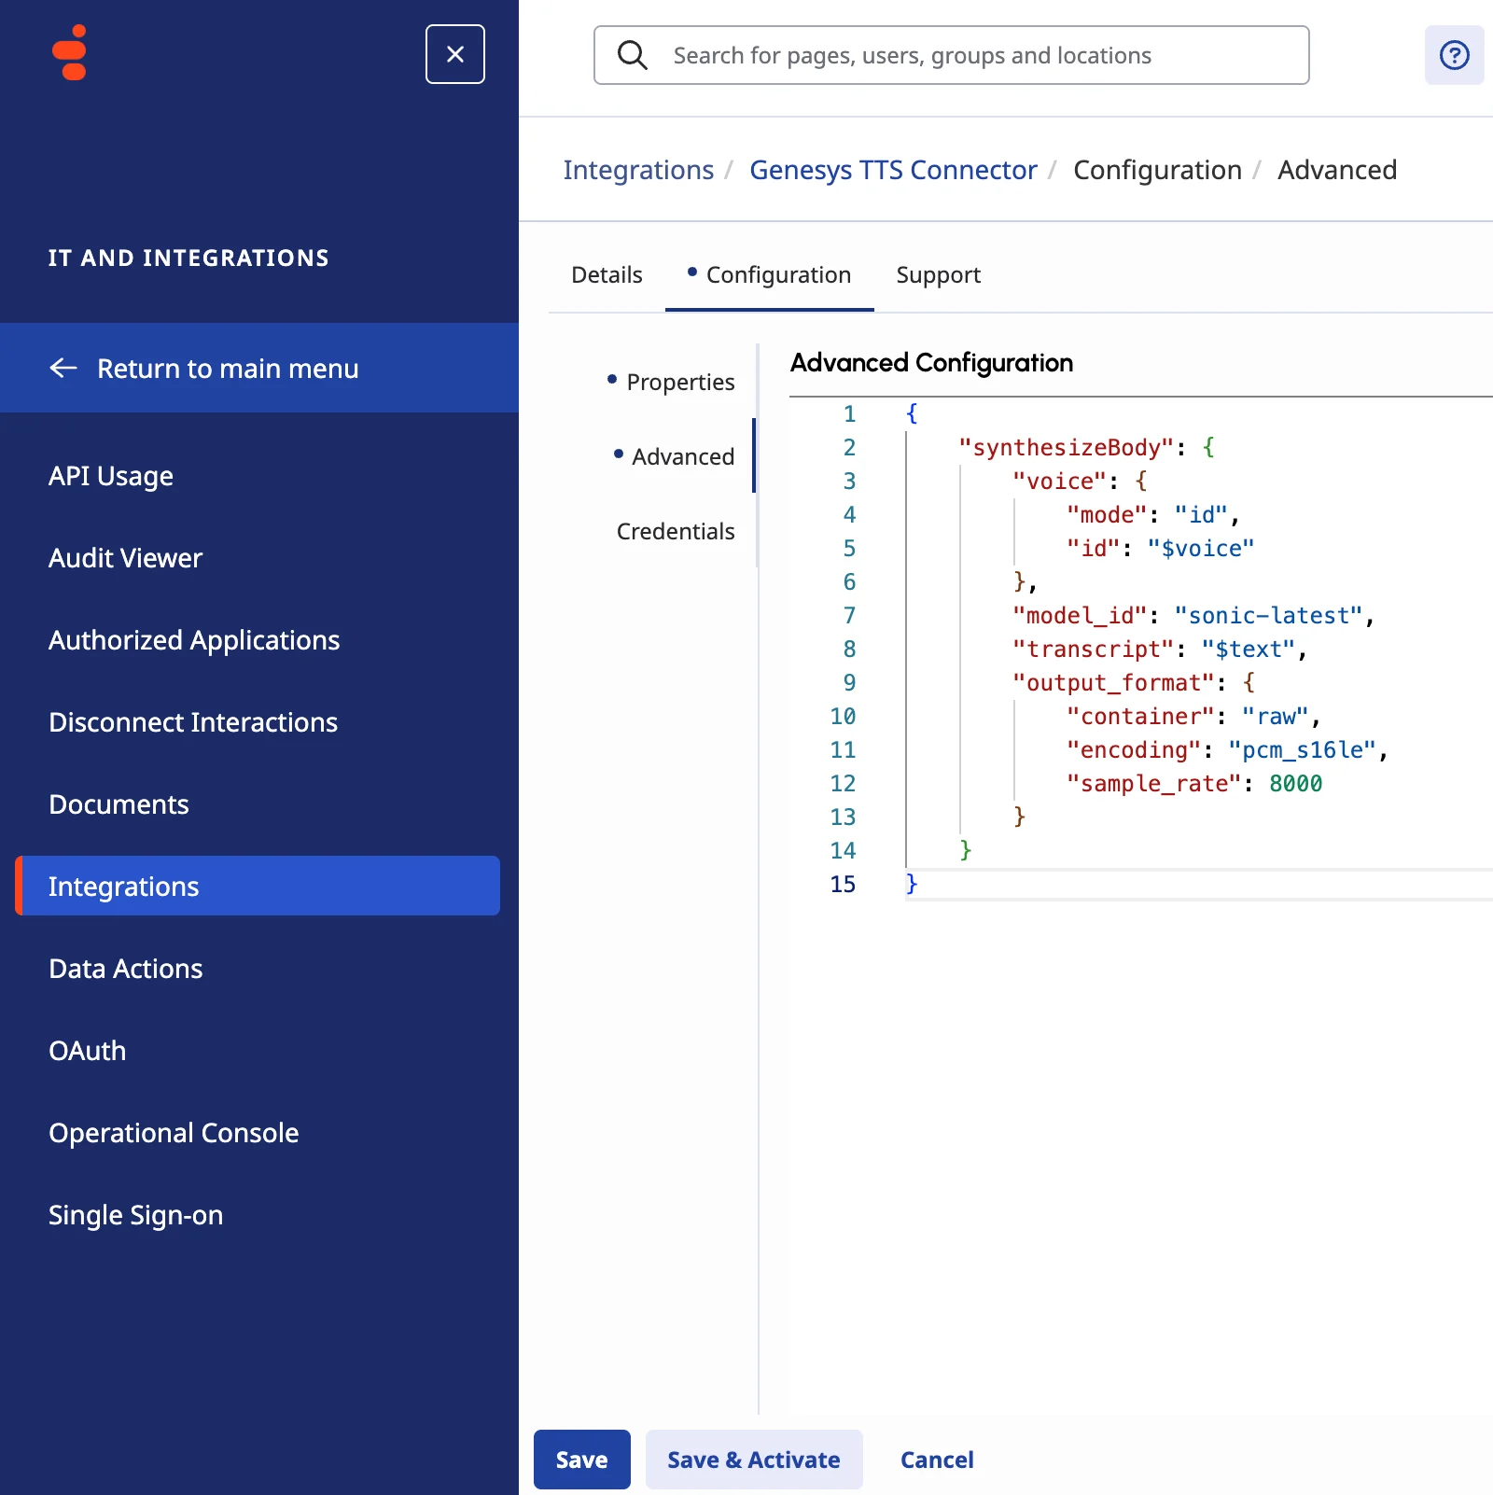Click the Save button
Image resolution: width=1493 pixels, height=1495 pixels.
click(x=582, y=1460)
